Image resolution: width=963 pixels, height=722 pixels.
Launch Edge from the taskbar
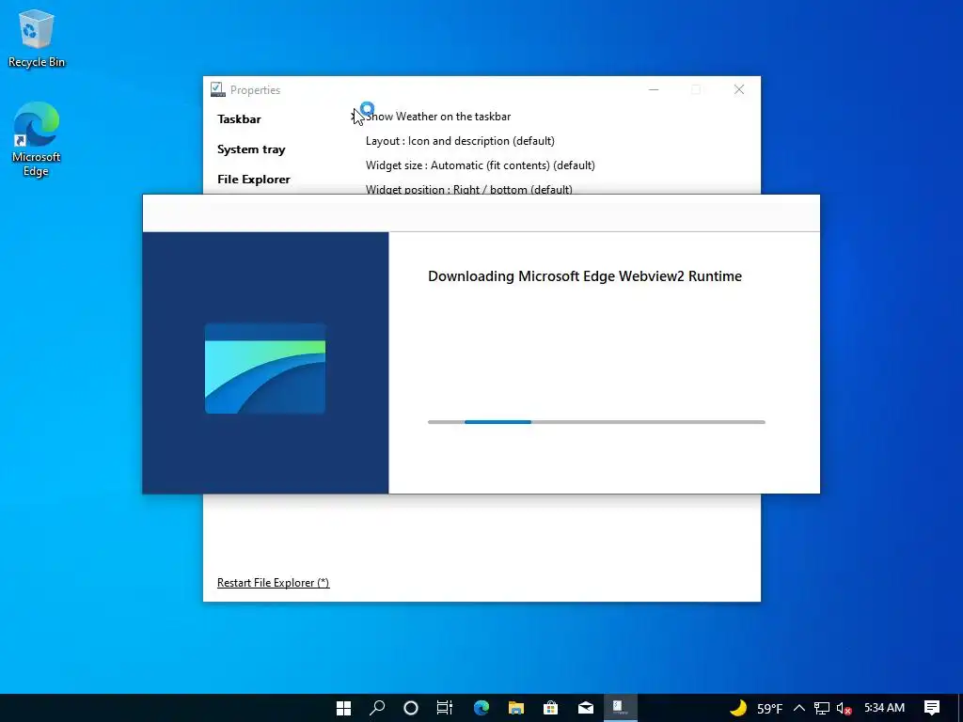click(x=481, y=708)
